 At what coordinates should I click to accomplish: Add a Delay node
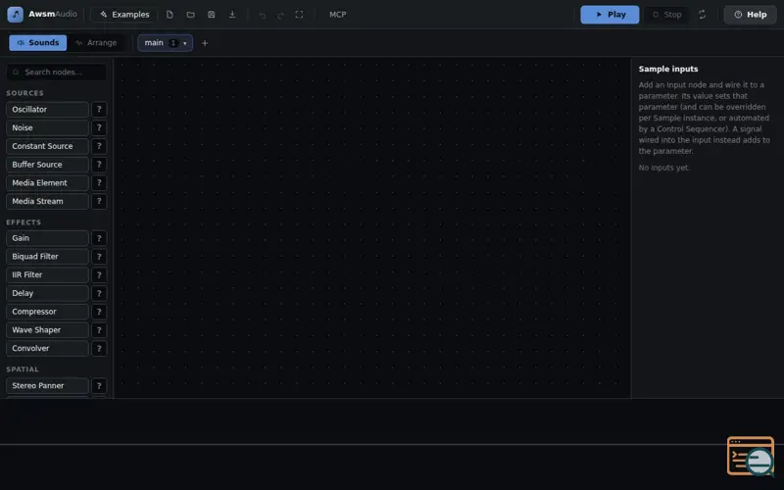[x=47, y=293]
